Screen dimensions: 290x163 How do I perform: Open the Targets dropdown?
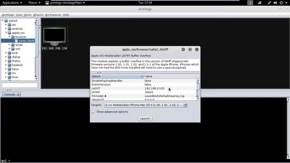pos(185,105)
